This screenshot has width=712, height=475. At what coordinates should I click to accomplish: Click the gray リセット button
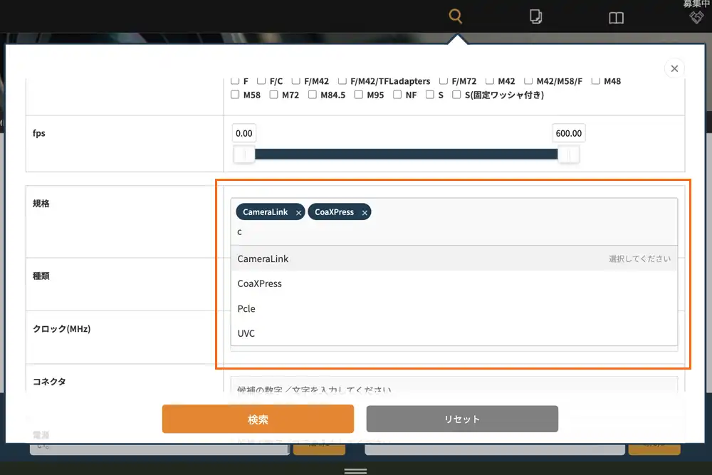pyautogui.click(x=462, y=419)
